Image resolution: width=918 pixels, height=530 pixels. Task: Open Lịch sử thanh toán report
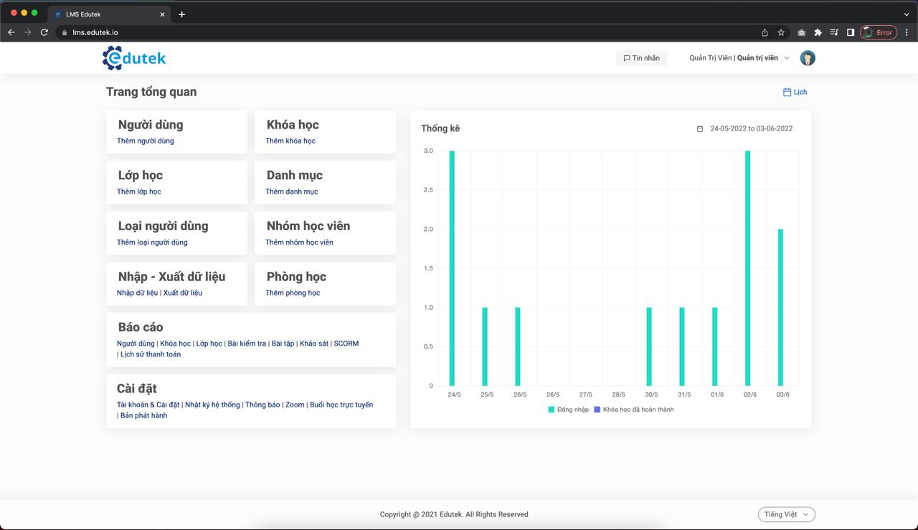pyautogui.click(x=151, y=354)
